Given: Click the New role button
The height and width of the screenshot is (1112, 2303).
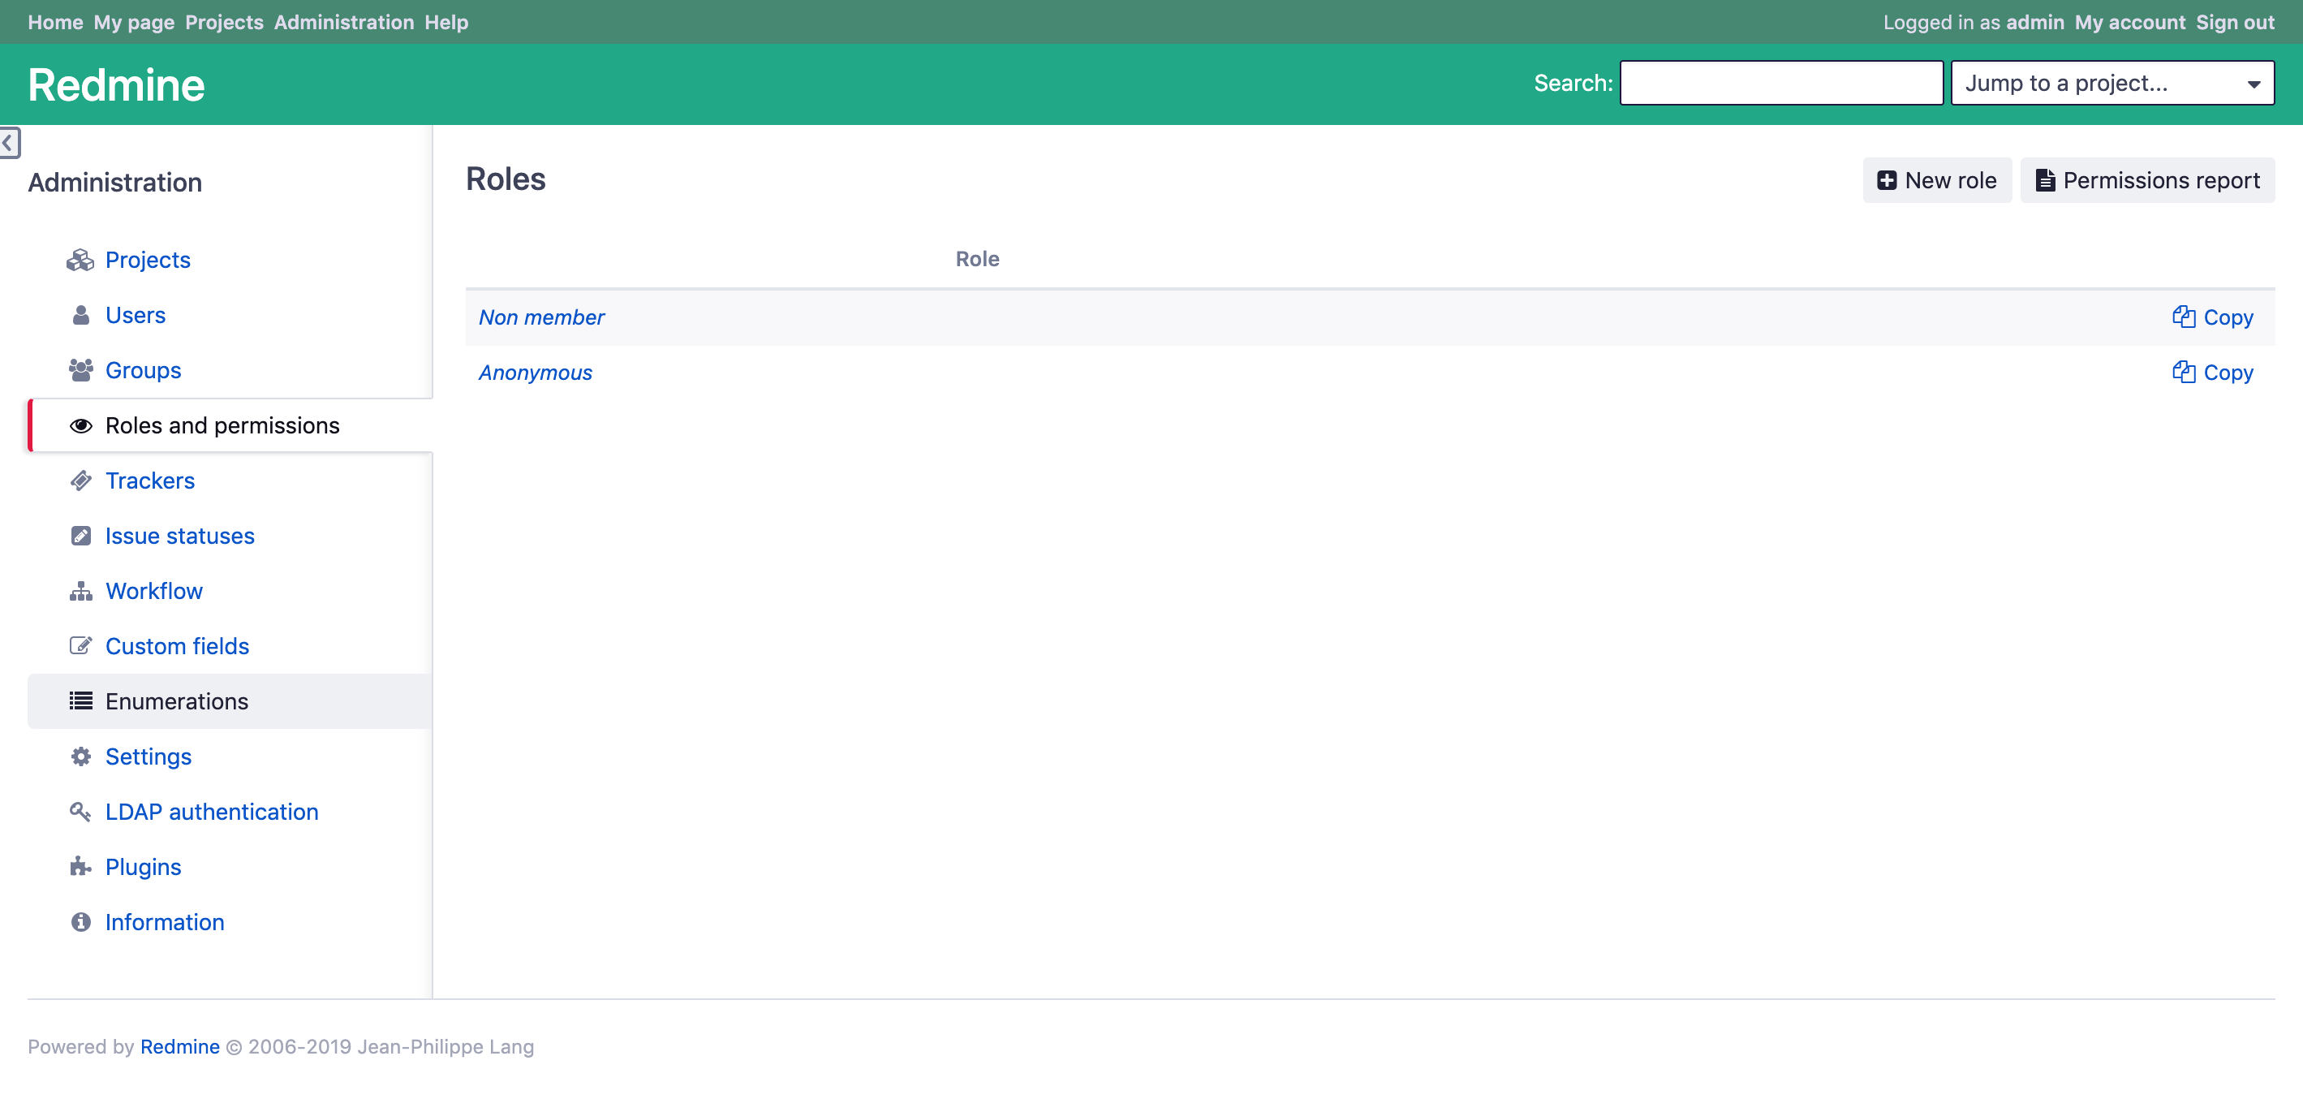Looking at the screenshot, I should pos(1936,179).
